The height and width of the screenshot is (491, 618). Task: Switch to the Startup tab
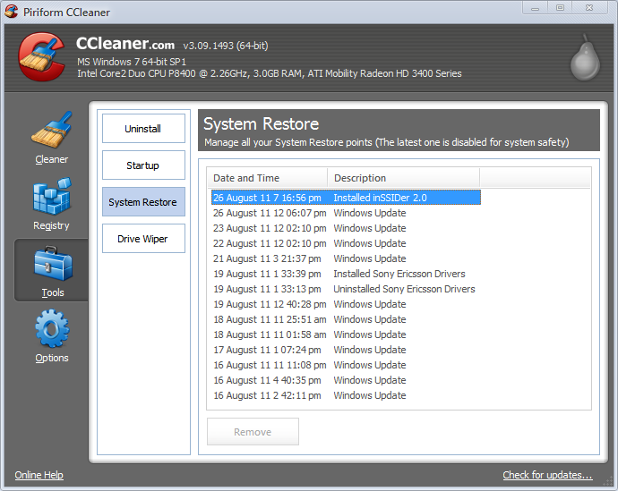(143, 165)
